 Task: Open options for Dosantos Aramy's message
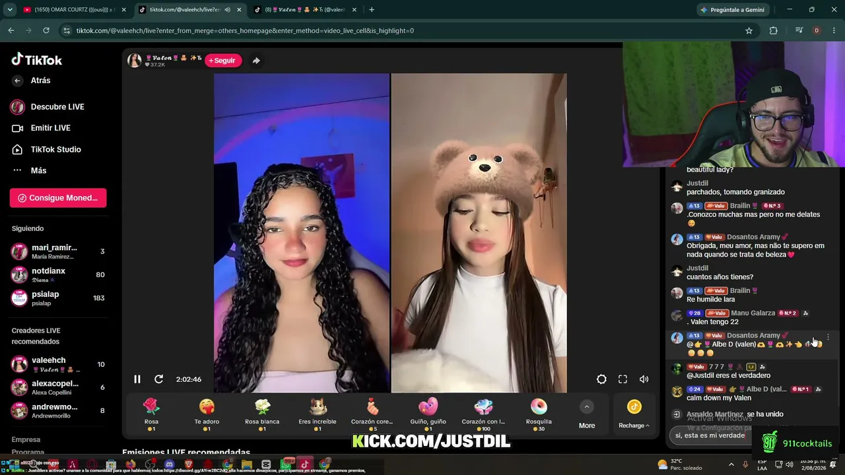[828, 337]
